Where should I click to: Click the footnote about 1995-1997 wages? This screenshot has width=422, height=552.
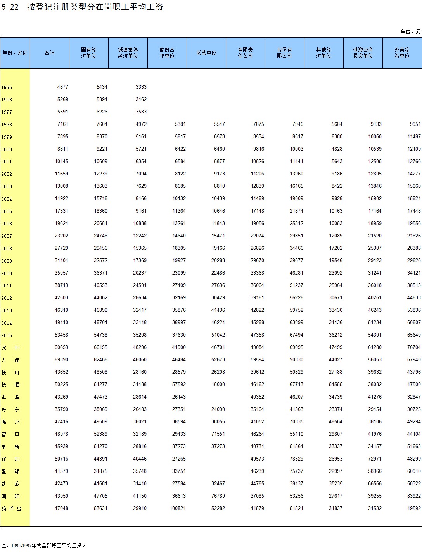(x=43, y=545)
